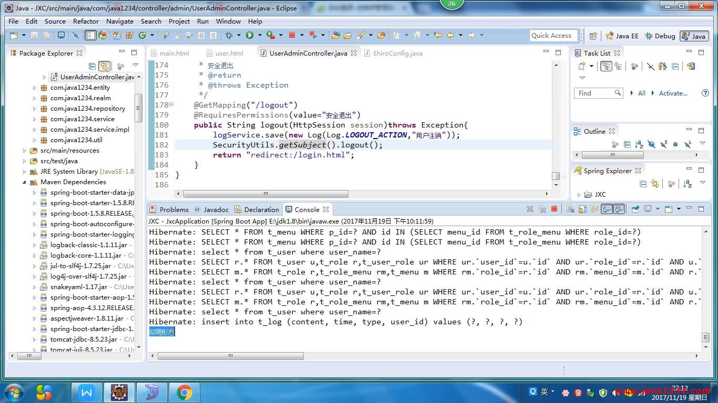Viewport: 718px width, 403px height.
Task: Remove All Terminated Launches icon
Action: click(x=542, y=209)
